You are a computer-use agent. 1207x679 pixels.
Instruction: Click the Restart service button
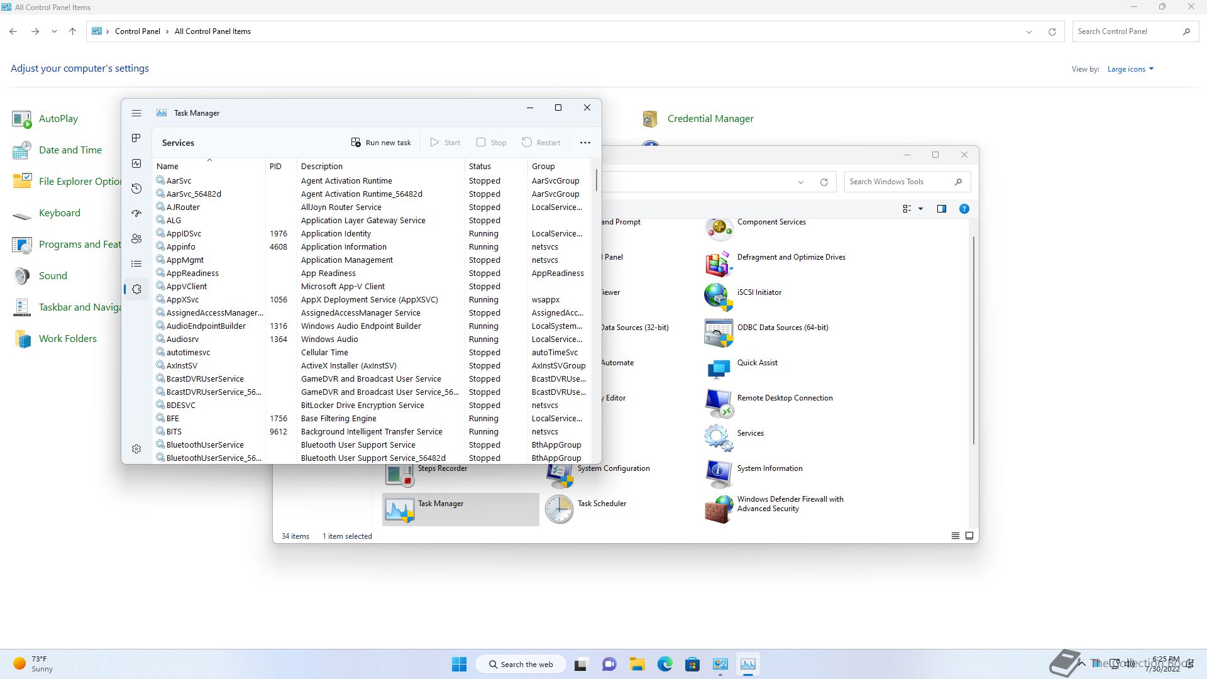(x=541, y=143)
